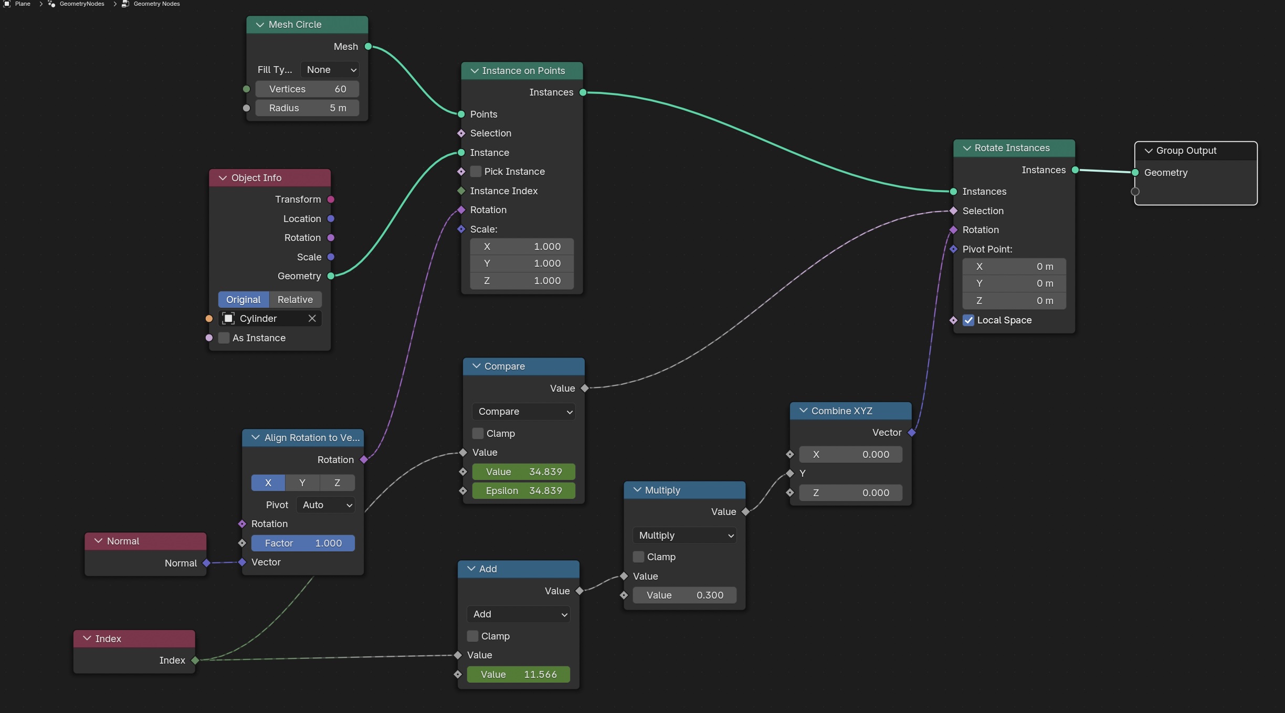Click Multiply Value 0.300 field
The height and width of the screenshot is (713, 1285).
(684, 595)
